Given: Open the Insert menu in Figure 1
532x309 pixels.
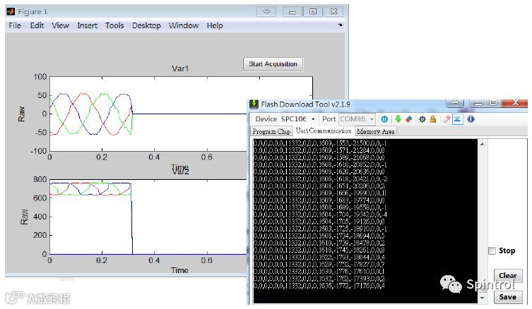Looking at the screenshot, I should tap(87, 25).
